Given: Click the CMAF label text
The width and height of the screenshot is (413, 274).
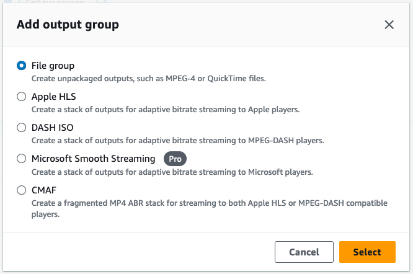Looking at the screenshot, I should click(x=44, y=190).
